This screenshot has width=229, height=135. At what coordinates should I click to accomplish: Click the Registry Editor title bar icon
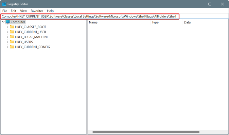tap(4, 4)
